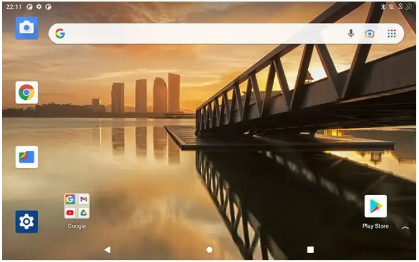Open the Camera app
This screenshot has height=262, width=419.
pyautogui.click(x=26, y=28)
